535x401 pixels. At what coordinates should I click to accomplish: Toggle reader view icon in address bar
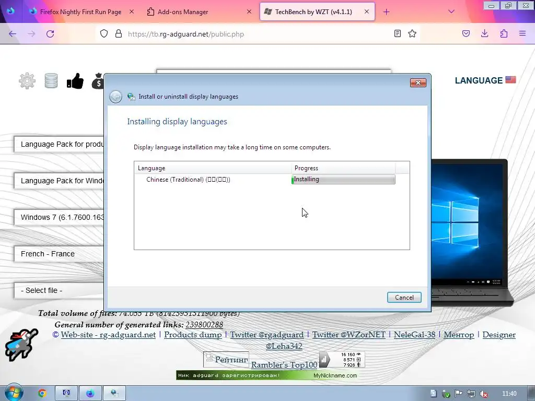[x=398, y=33]
